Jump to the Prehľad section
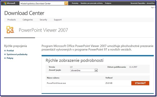This screenshot has height=97, width=157. point(10,51)
